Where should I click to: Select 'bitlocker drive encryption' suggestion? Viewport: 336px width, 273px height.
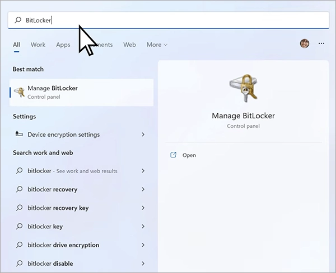[x=81, y=245]
